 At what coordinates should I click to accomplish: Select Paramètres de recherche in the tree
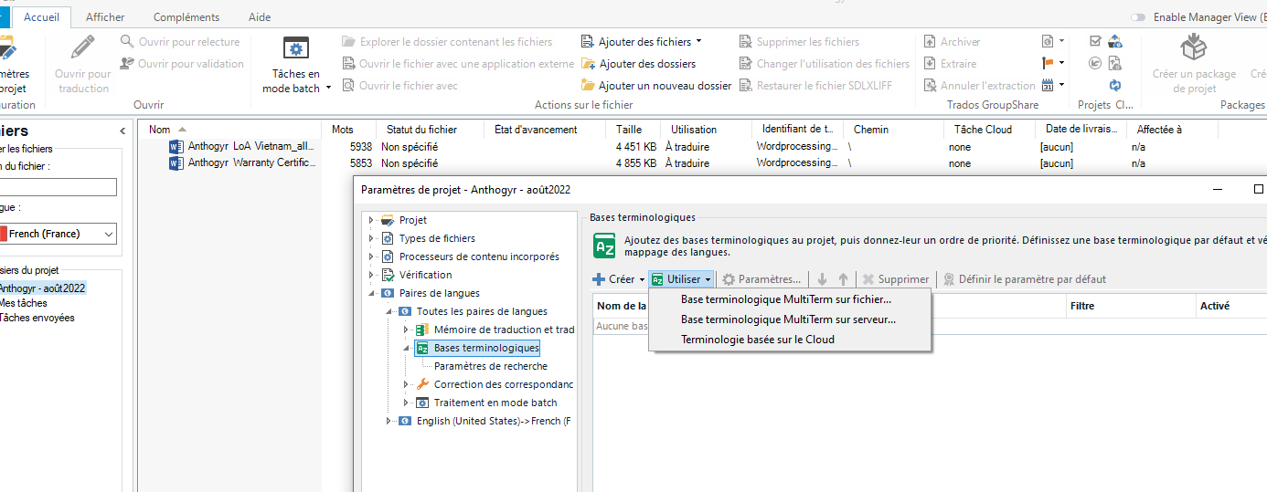491,366
